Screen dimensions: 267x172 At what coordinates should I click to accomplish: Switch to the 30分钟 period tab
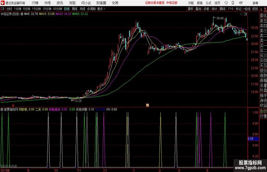47,9
